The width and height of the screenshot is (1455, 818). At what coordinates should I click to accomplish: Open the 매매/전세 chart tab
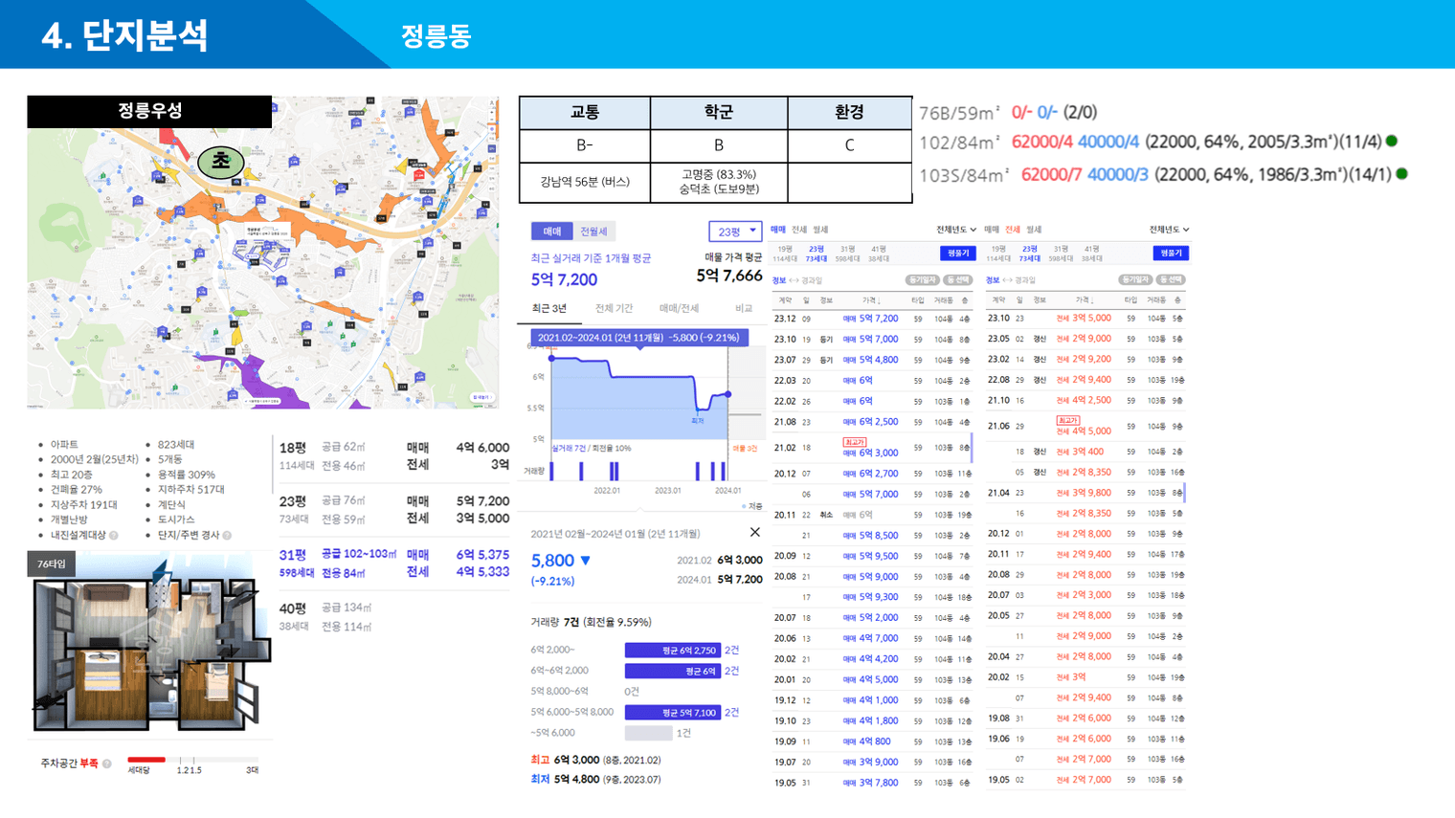point(679,308)
